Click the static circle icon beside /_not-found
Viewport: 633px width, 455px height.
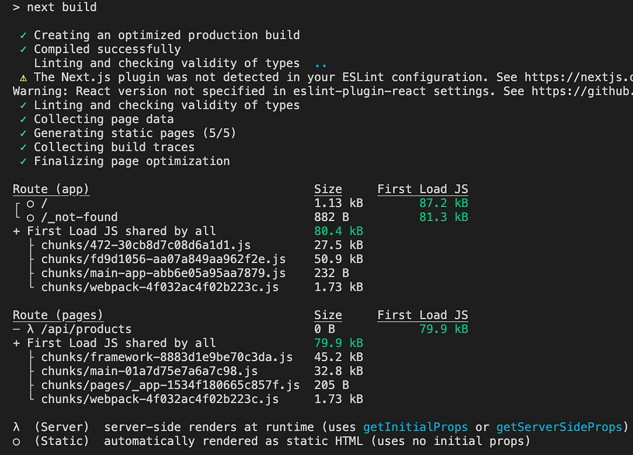(x=30, y=218)
